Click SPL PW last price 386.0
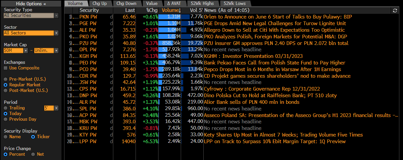 (130, 109)
